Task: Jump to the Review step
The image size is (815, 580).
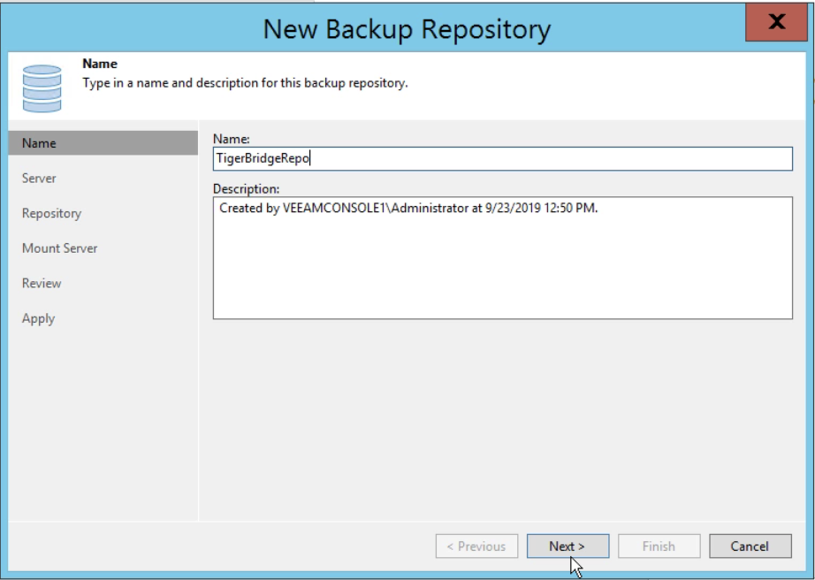Action: click(42, 283)
